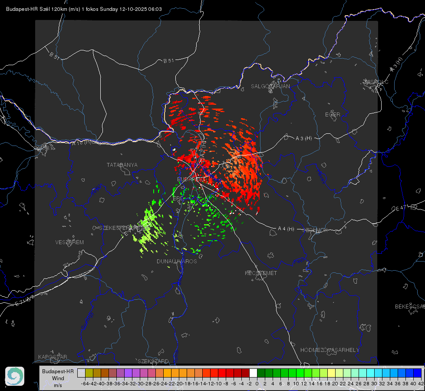This screenshot has width=425, height=391.
Task: Select the yellow swatch between 18 and 20
Action: click(331, 373)
